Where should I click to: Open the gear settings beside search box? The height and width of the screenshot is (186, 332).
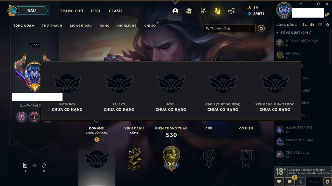(261, 28)
